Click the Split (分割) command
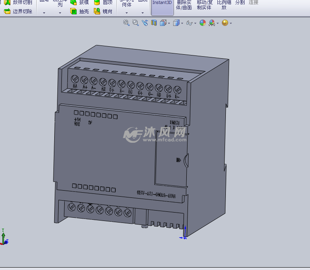 pos(240,2)
